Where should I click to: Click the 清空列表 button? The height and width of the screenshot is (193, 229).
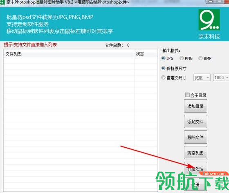195,153
